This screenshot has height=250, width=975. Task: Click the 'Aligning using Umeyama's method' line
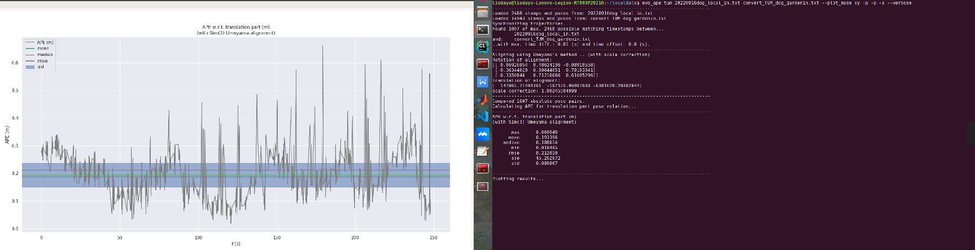571,55
